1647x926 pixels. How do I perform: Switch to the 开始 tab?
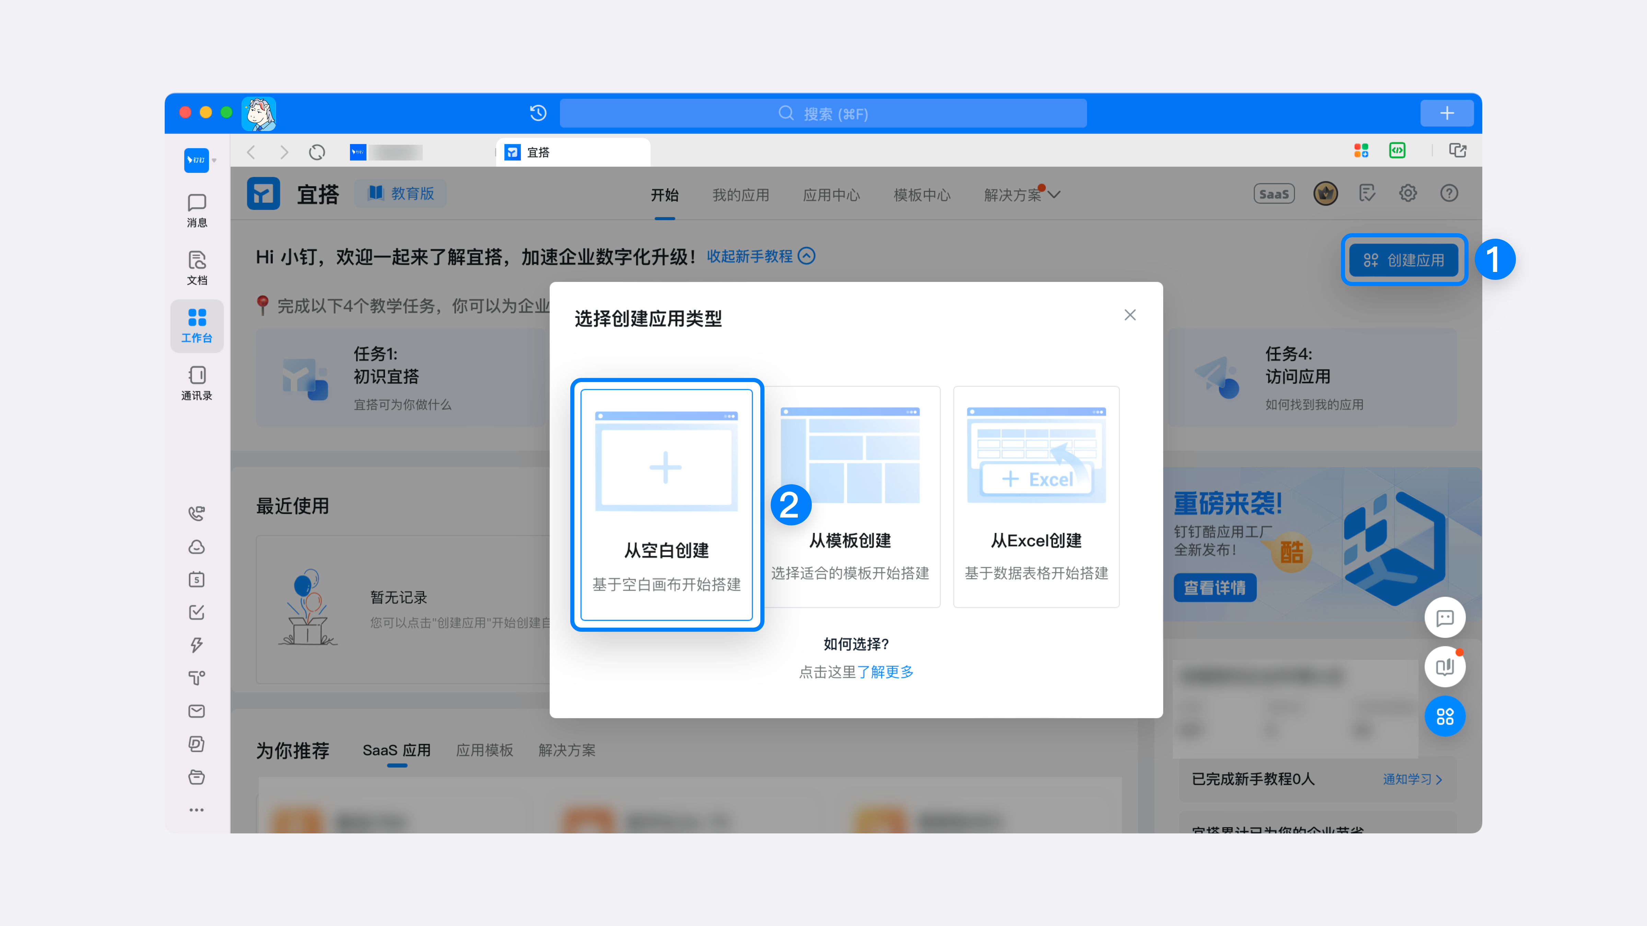[x=665, y=195]
